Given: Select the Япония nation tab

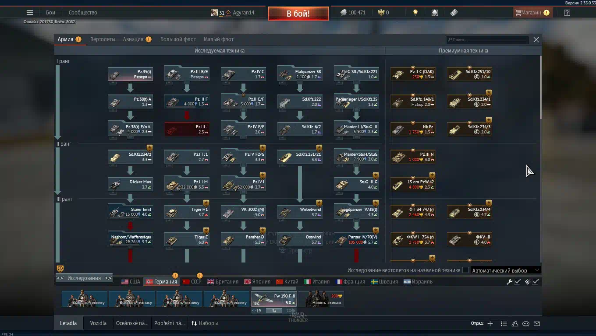Looking at the screenshot, I should pyautogui.click(x=257, y=282).
